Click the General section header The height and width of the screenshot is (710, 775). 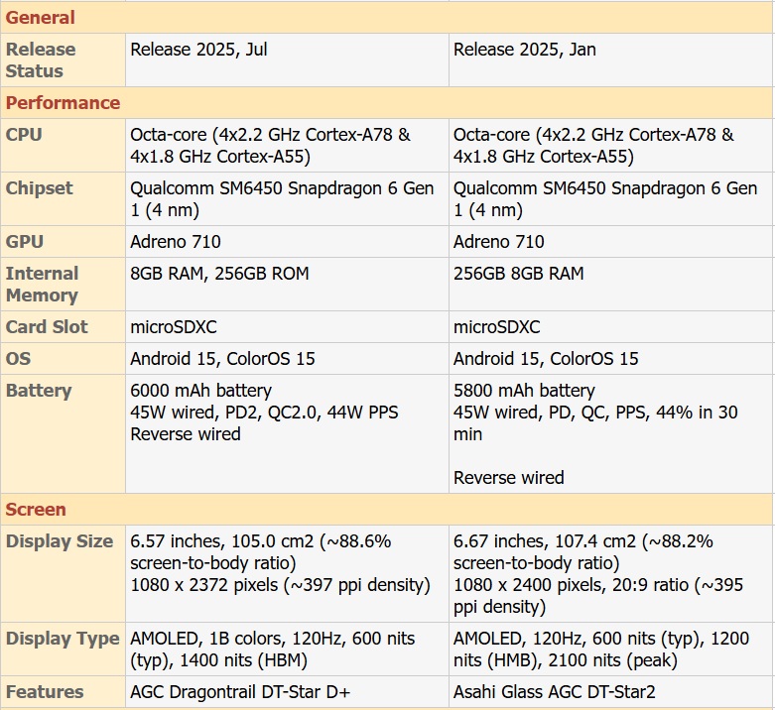point(387,18)
